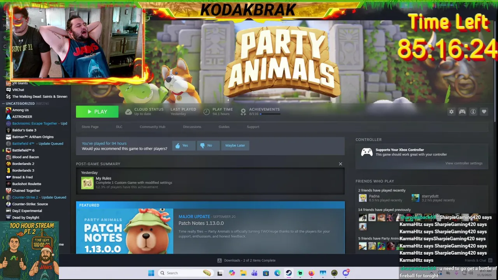The height and width of the screenshot is (280, 498).
Task: Choose Maybe Later for recommendation
Action: coord(235,145)
